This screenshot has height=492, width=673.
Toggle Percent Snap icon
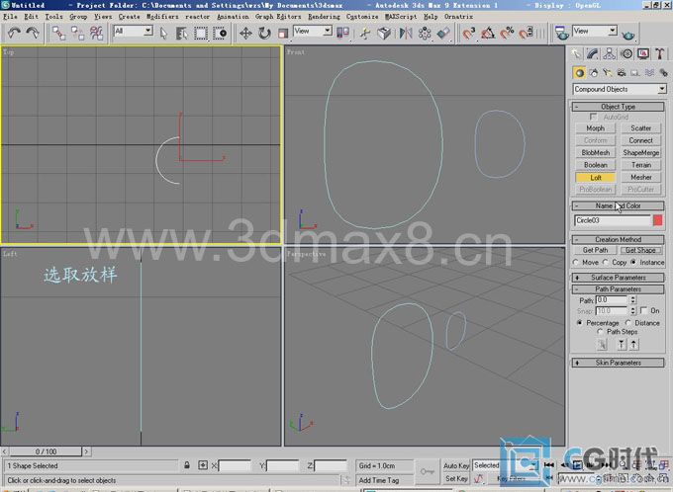(x=507, y=33)
